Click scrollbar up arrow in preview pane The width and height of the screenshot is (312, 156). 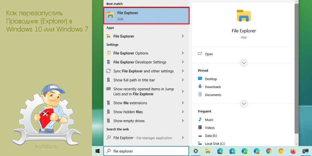pos(296,2)
